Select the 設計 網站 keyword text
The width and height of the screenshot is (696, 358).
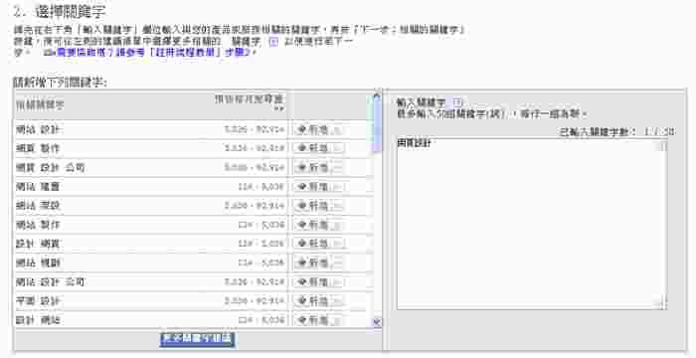[x=39, y=320]
